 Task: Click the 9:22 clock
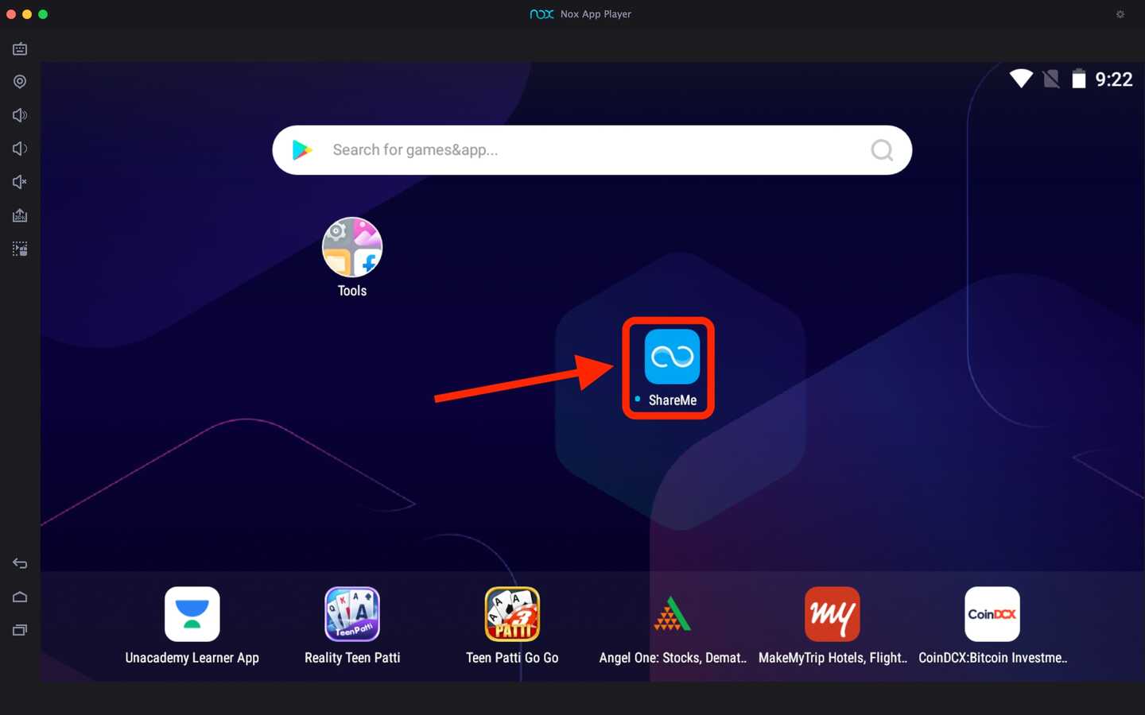(1113, 79)
